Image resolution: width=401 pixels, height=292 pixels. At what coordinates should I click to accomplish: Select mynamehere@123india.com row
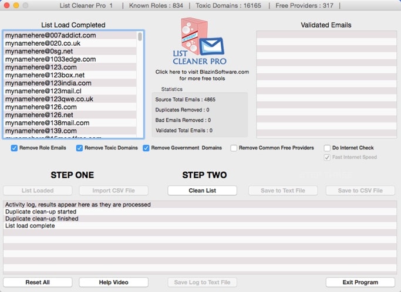(x=70, y=83)
